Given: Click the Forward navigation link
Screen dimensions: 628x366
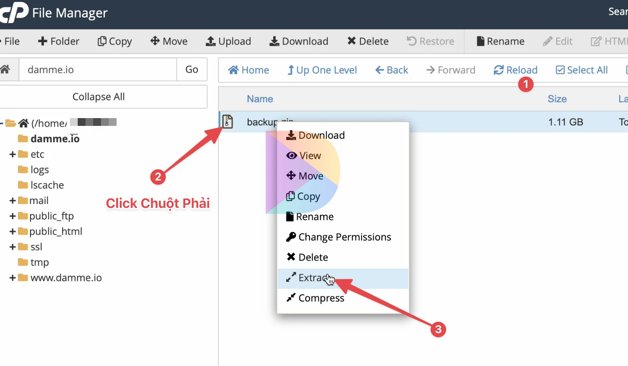Looking at the screenshot, I should (x=451, y=70).
